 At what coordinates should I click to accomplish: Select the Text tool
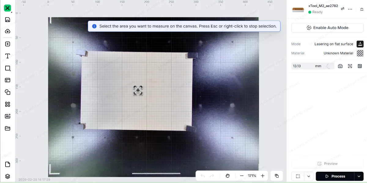[8, 56]
